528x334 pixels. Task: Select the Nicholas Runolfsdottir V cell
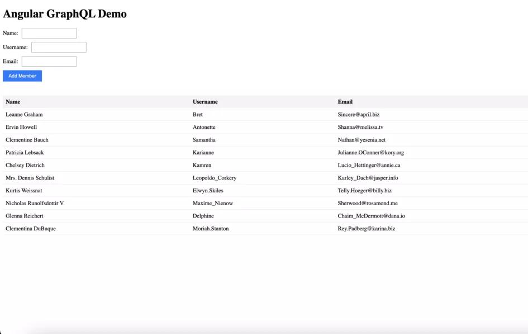tap(35, 204)
